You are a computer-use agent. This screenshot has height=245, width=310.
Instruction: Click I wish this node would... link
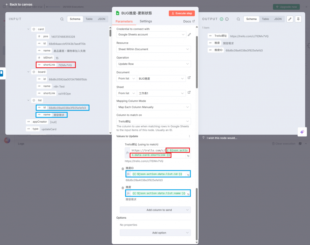click(222, 138)
